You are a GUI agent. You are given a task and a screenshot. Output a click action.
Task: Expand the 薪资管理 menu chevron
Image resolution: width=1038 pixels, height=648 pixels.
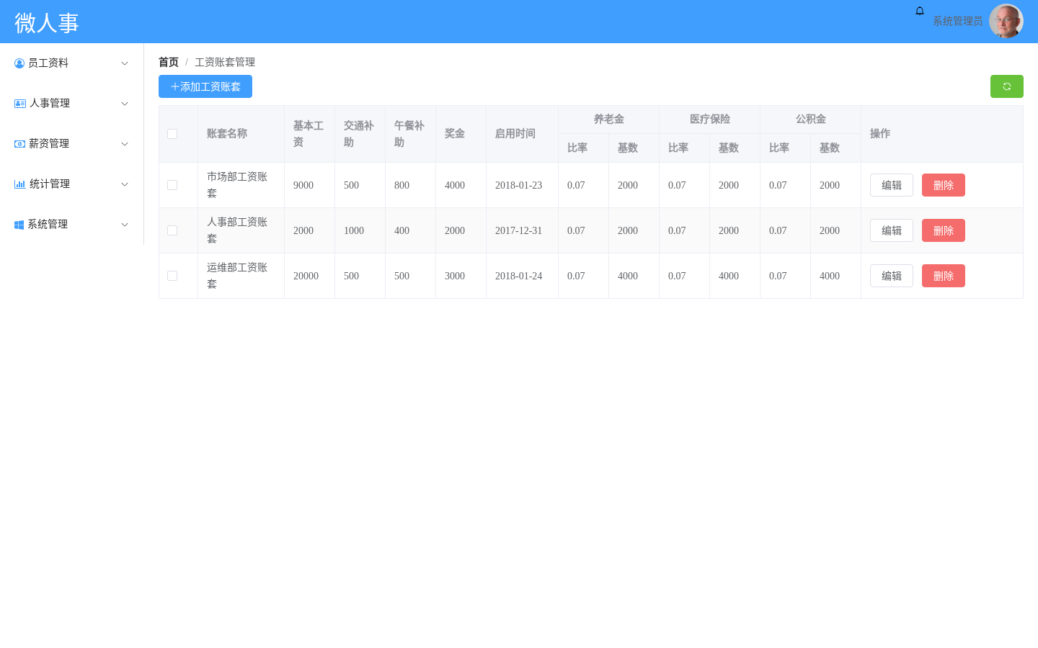pos(125,144)
